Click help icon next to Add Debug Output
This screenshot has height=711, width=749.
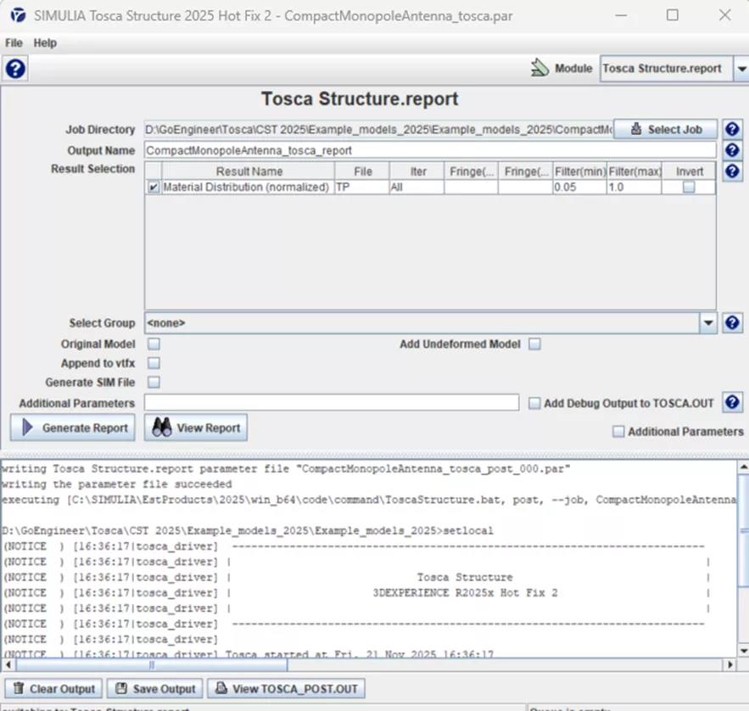(731, 404)
